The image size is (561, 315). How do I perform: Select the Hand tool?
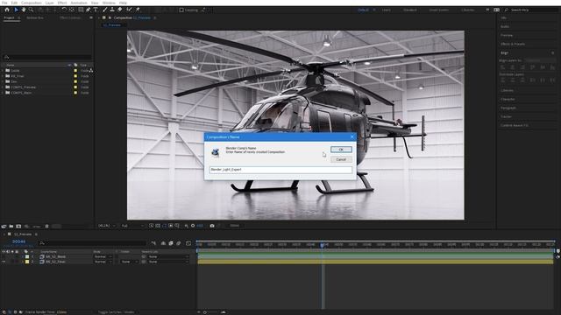pyautogui.click(x=24, y=10)
